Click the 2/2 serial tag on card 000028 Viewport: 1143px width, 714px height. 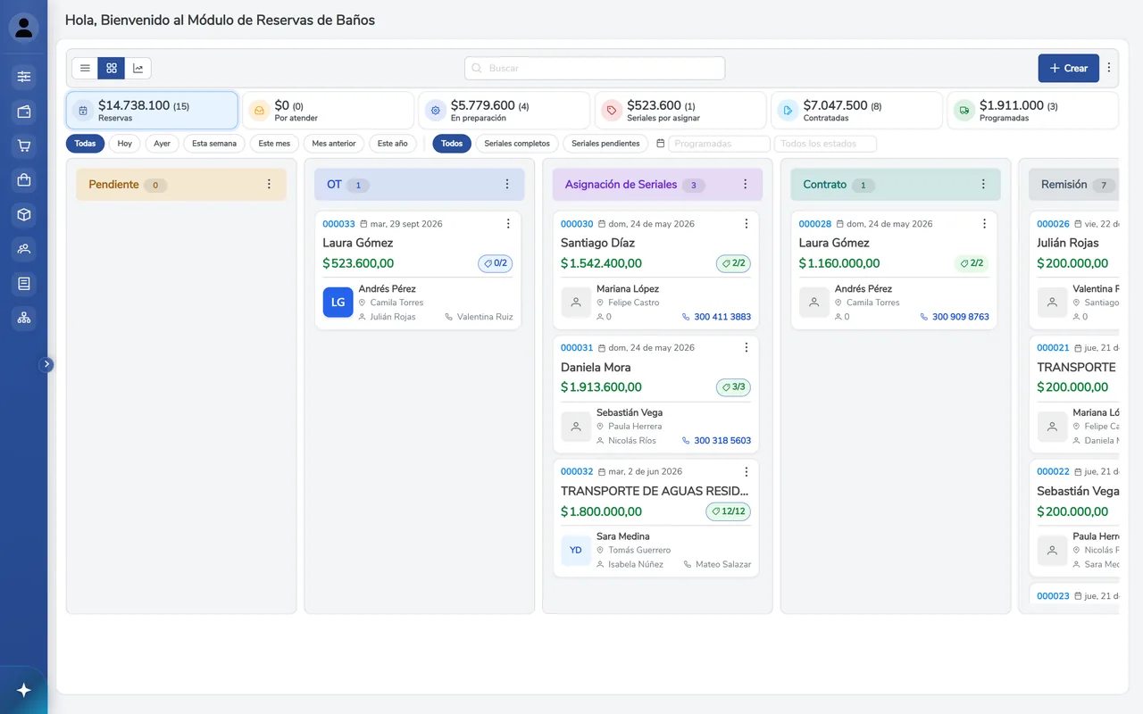point(972,263)
